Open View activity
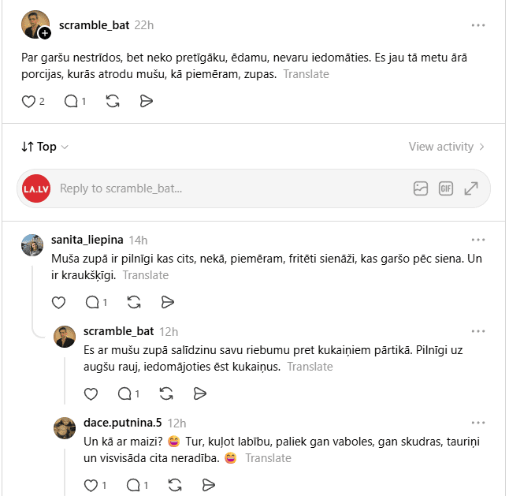 [446, 147]
